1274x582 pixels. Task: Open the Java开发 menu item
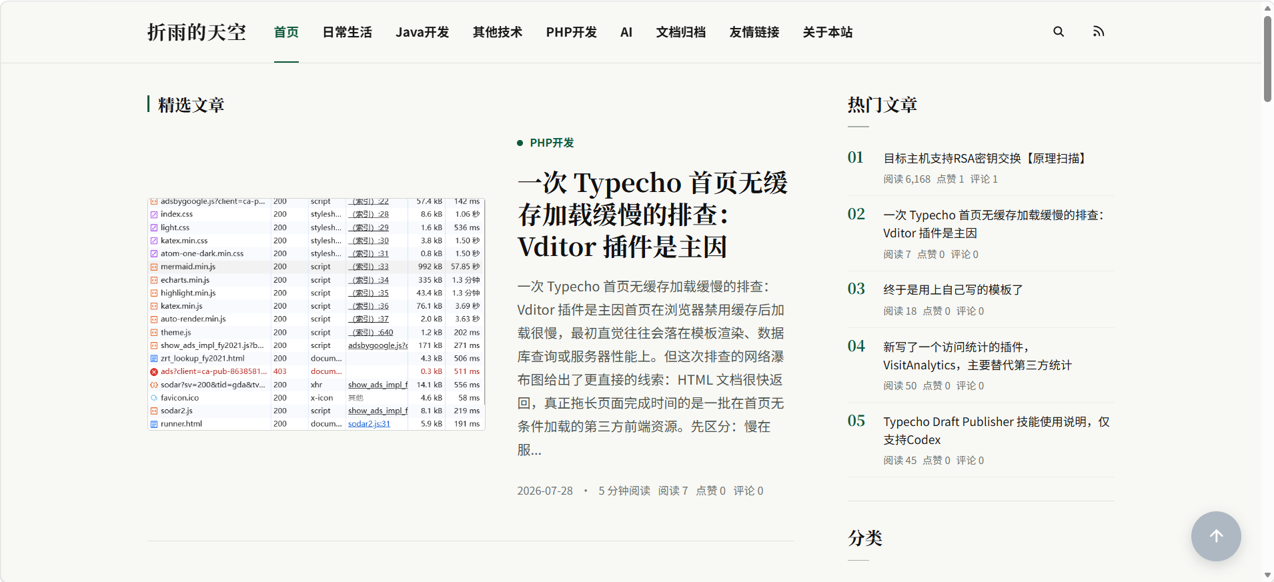pos(422,32)
